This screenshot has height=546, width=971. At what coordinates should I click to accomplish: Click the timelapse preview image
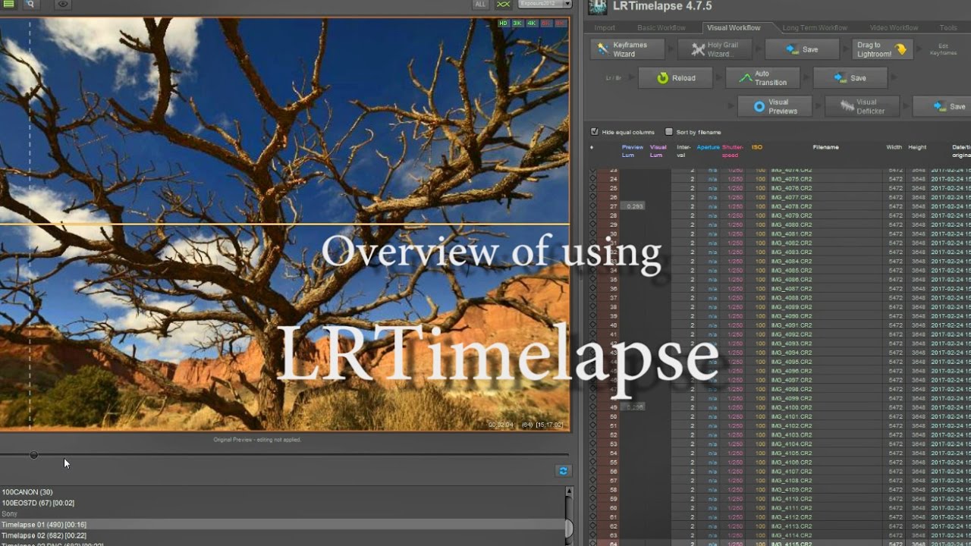click(x=284, y=224)
